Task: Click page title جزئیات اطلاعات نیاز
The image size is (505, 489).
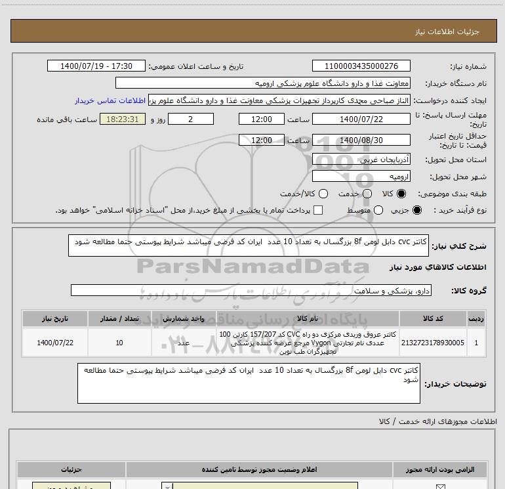Action: [x=447, y=32]
